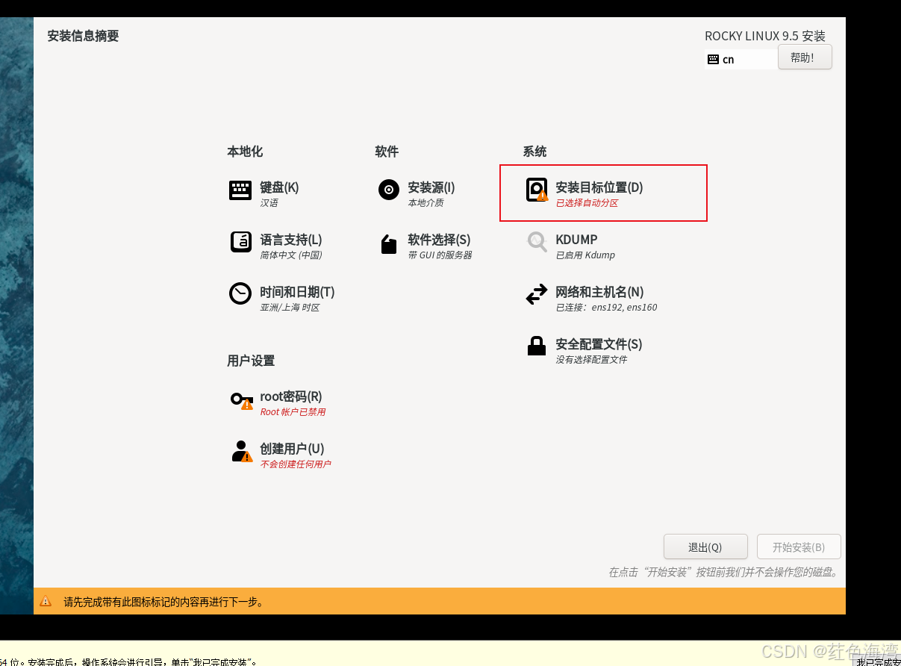Open Language Support (语言支持) icon
This screenshot has height=666, width=901.
pos(240,242)
